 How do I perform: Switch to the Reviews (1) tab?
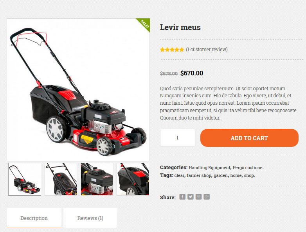click(90, 218)
